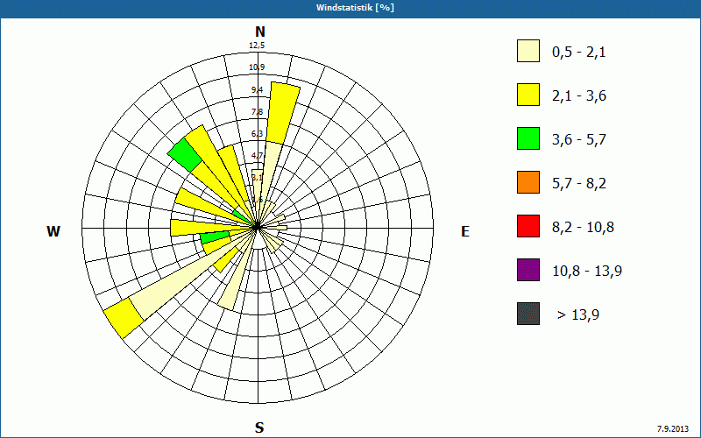Select the legend label 2,1 - 3,6
The height and width of the screenshot is (438, 701).
point(579,96)
